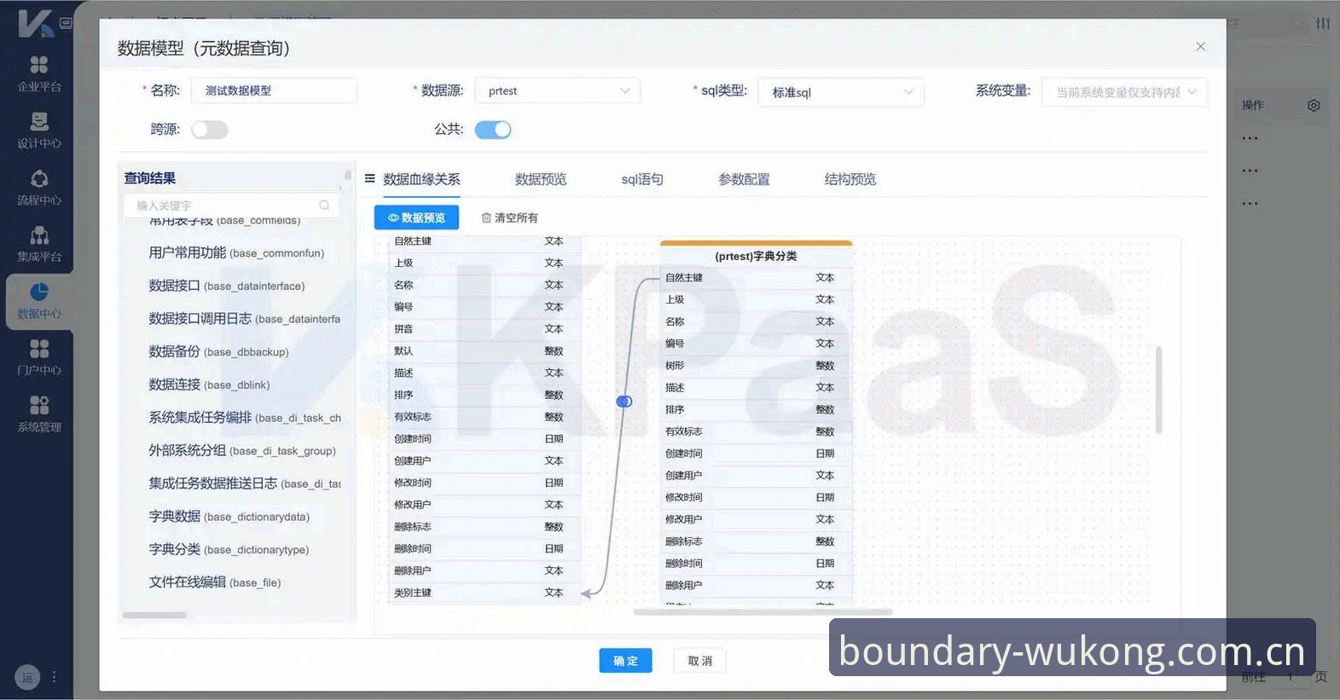The width and height of the screenshot is (1340, 700).
Task: Click 删除用户 row in the 字典分类 table
Action: pyautogui.click(x=756, y=586)
